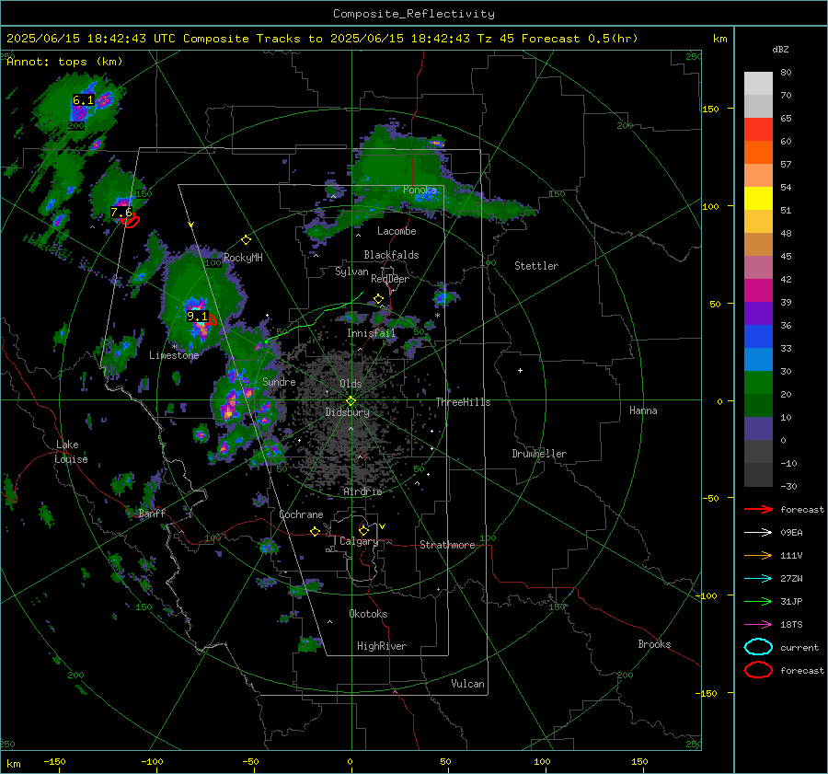Click the Ponoka city label
Viewport: 828px width, 774px height.
point(420,190)
